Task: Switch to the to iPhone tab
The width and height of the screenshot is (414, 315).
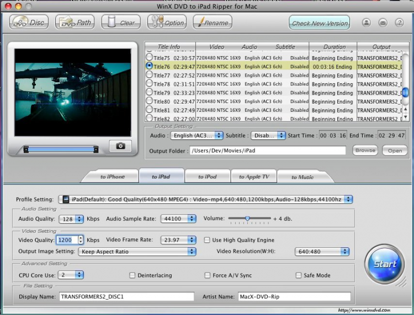Action: (x=113, y=177)
